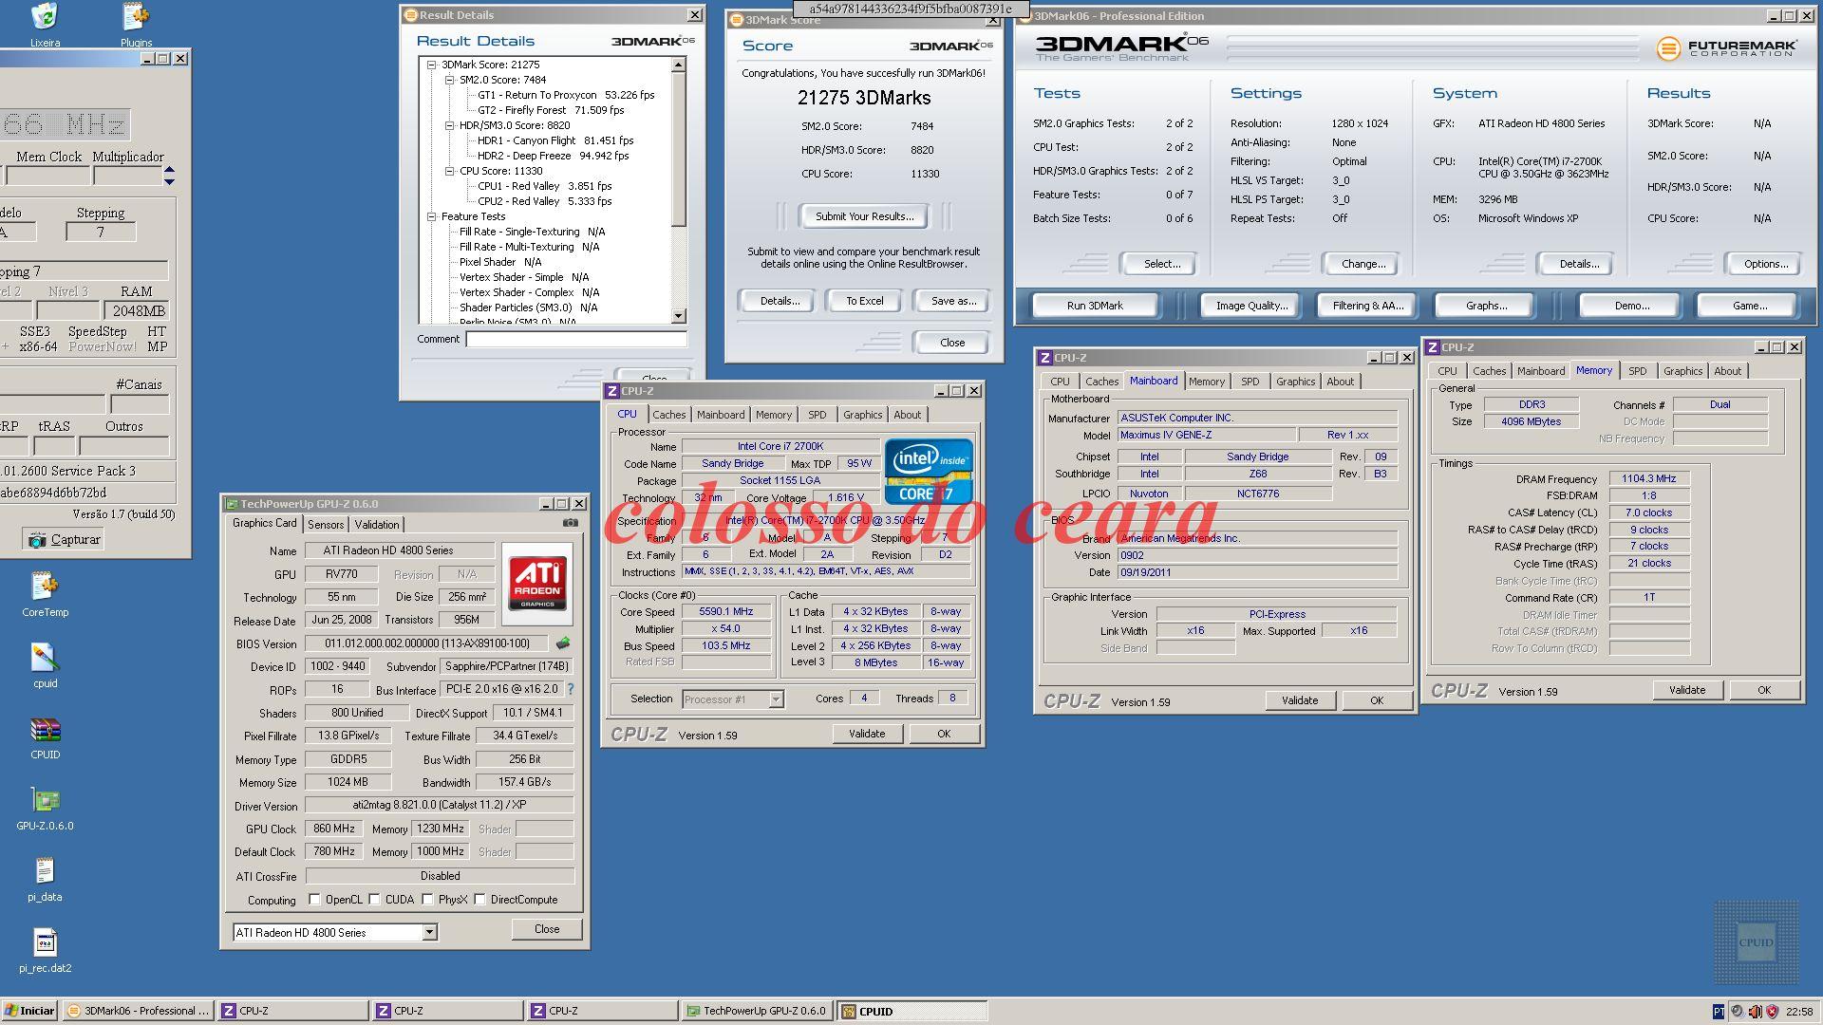
Task: Click the Futuremark logo in 3DMark06
Action: [1726, 47]
